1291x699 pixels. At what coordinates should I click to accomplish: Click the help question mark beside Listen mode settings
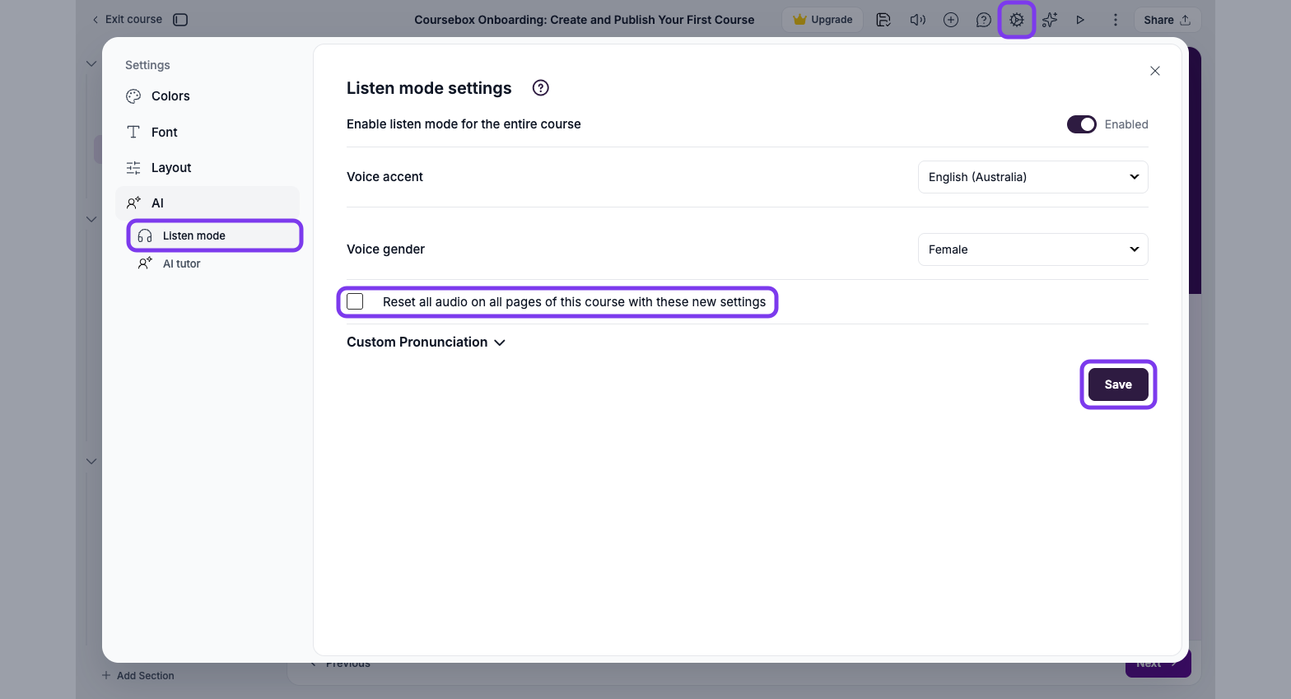point(541,88)
